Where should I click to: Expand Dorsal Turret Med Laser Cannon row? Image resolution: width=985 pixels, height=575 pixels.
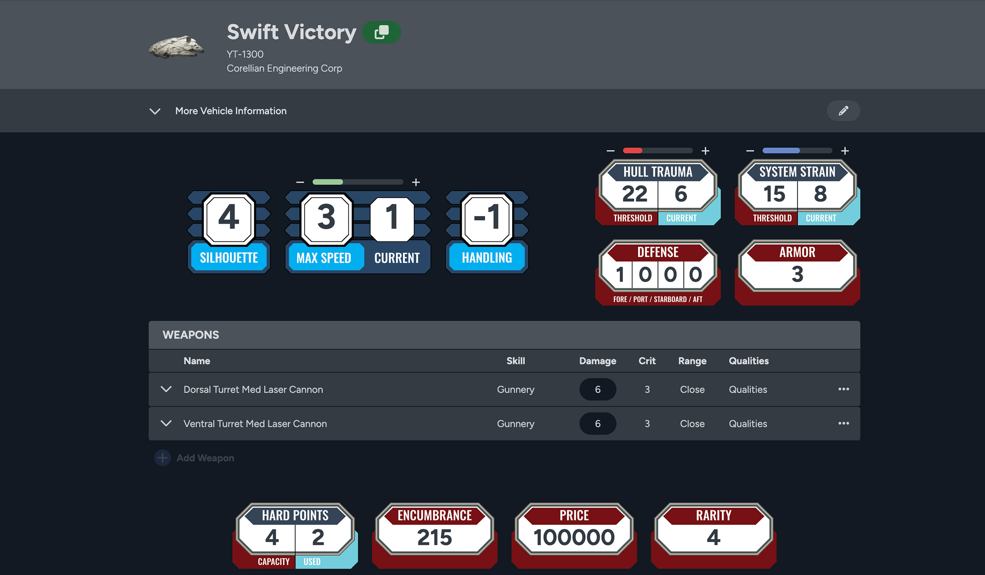(166, 389)
